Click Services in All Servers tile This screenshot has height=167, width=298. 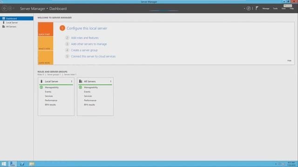pos(88,96)
